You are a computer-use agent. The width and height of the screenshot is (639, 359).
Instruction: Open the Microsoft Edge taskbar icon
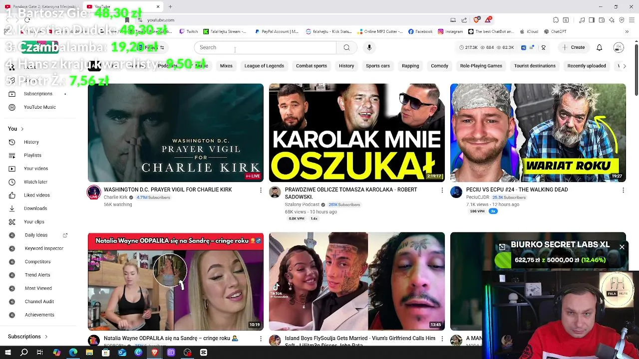click(x=73, y=353)
